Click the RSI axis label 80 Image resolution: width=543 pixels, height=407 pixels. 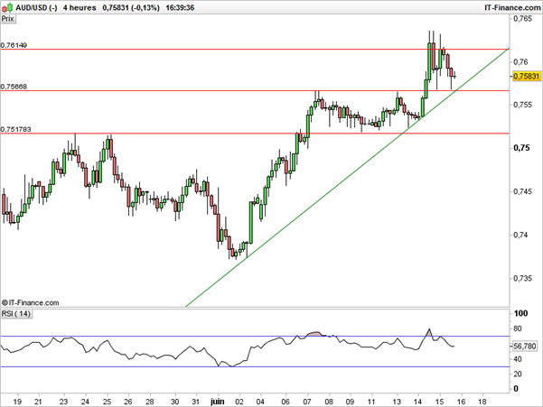(x=518, y=328)
